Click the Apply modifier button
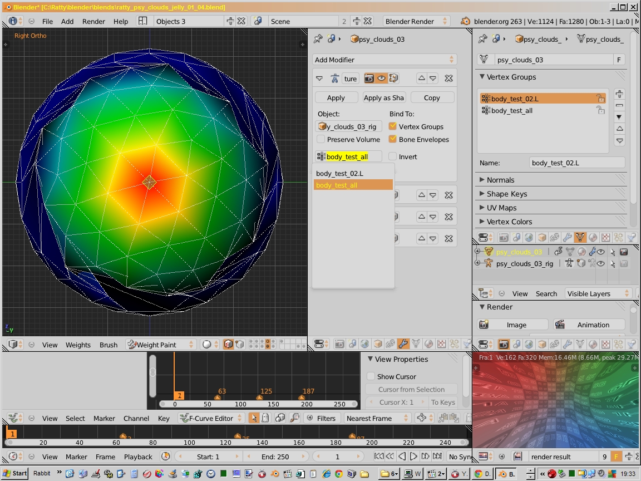This screenshot has height=481, width=641. [x=336, y=98]
